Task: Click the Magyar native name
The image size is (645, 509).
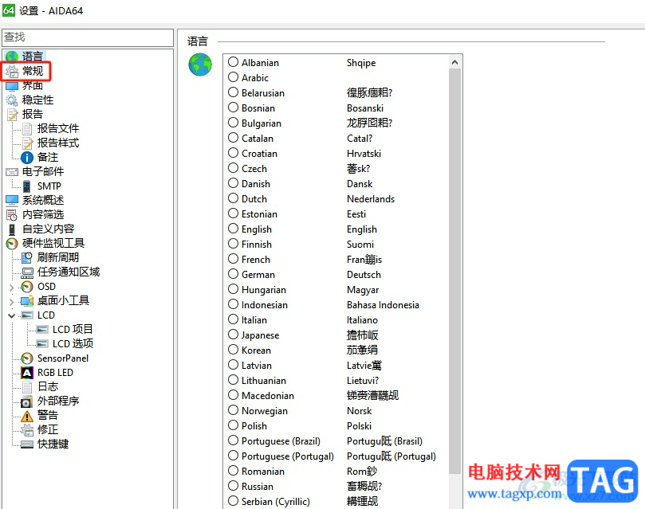Action: point(363,290)
